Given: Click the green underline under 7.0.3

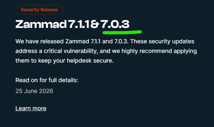Looking at the screenshot, I should click(x=122, y=32).
